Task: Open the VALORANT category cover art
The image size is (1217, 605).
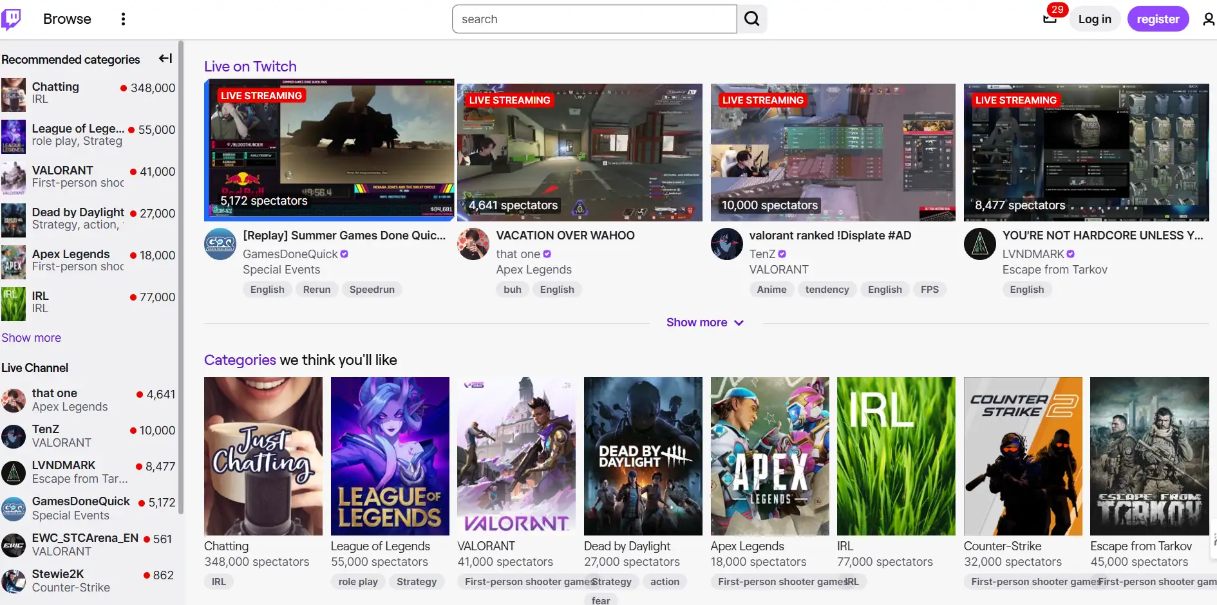Action: pyautogui.click(x=516, y=456)
